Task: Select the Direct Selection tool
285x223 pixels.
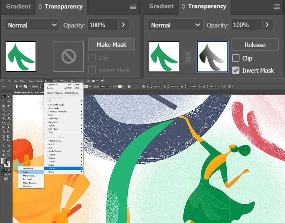Action: pos(8,97)
